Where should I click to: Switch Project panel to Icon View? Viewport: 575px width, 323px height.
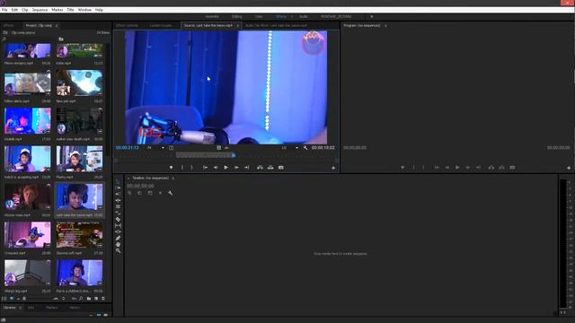tap(12, 299)
